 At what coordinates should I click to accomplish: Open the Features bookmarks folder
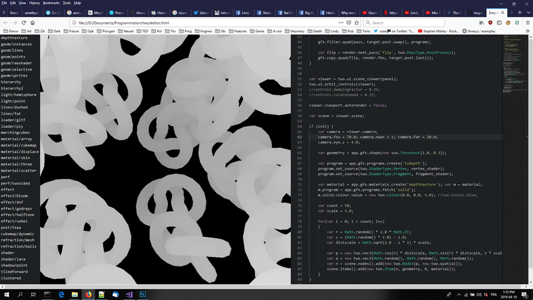[238, 31]
